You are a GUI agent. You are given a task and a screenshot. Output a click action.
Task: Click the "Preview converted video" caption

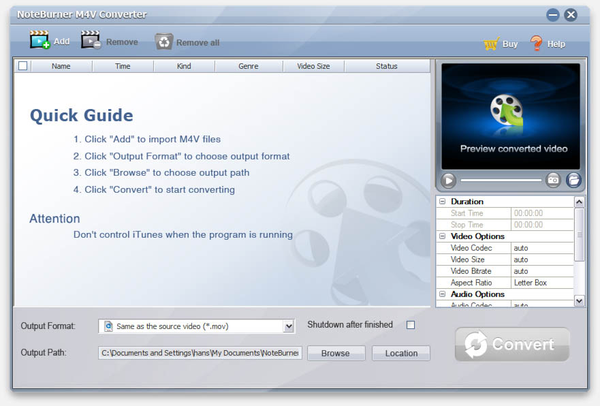click(x=514, y=149)
